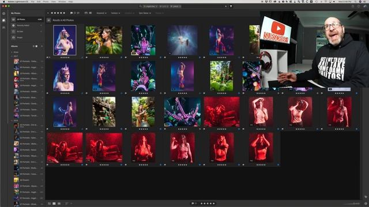Screen dimensions: 369x207
Task: Select the People entry in My Photos
Action: pyautogui.click(x=27, y=37)
